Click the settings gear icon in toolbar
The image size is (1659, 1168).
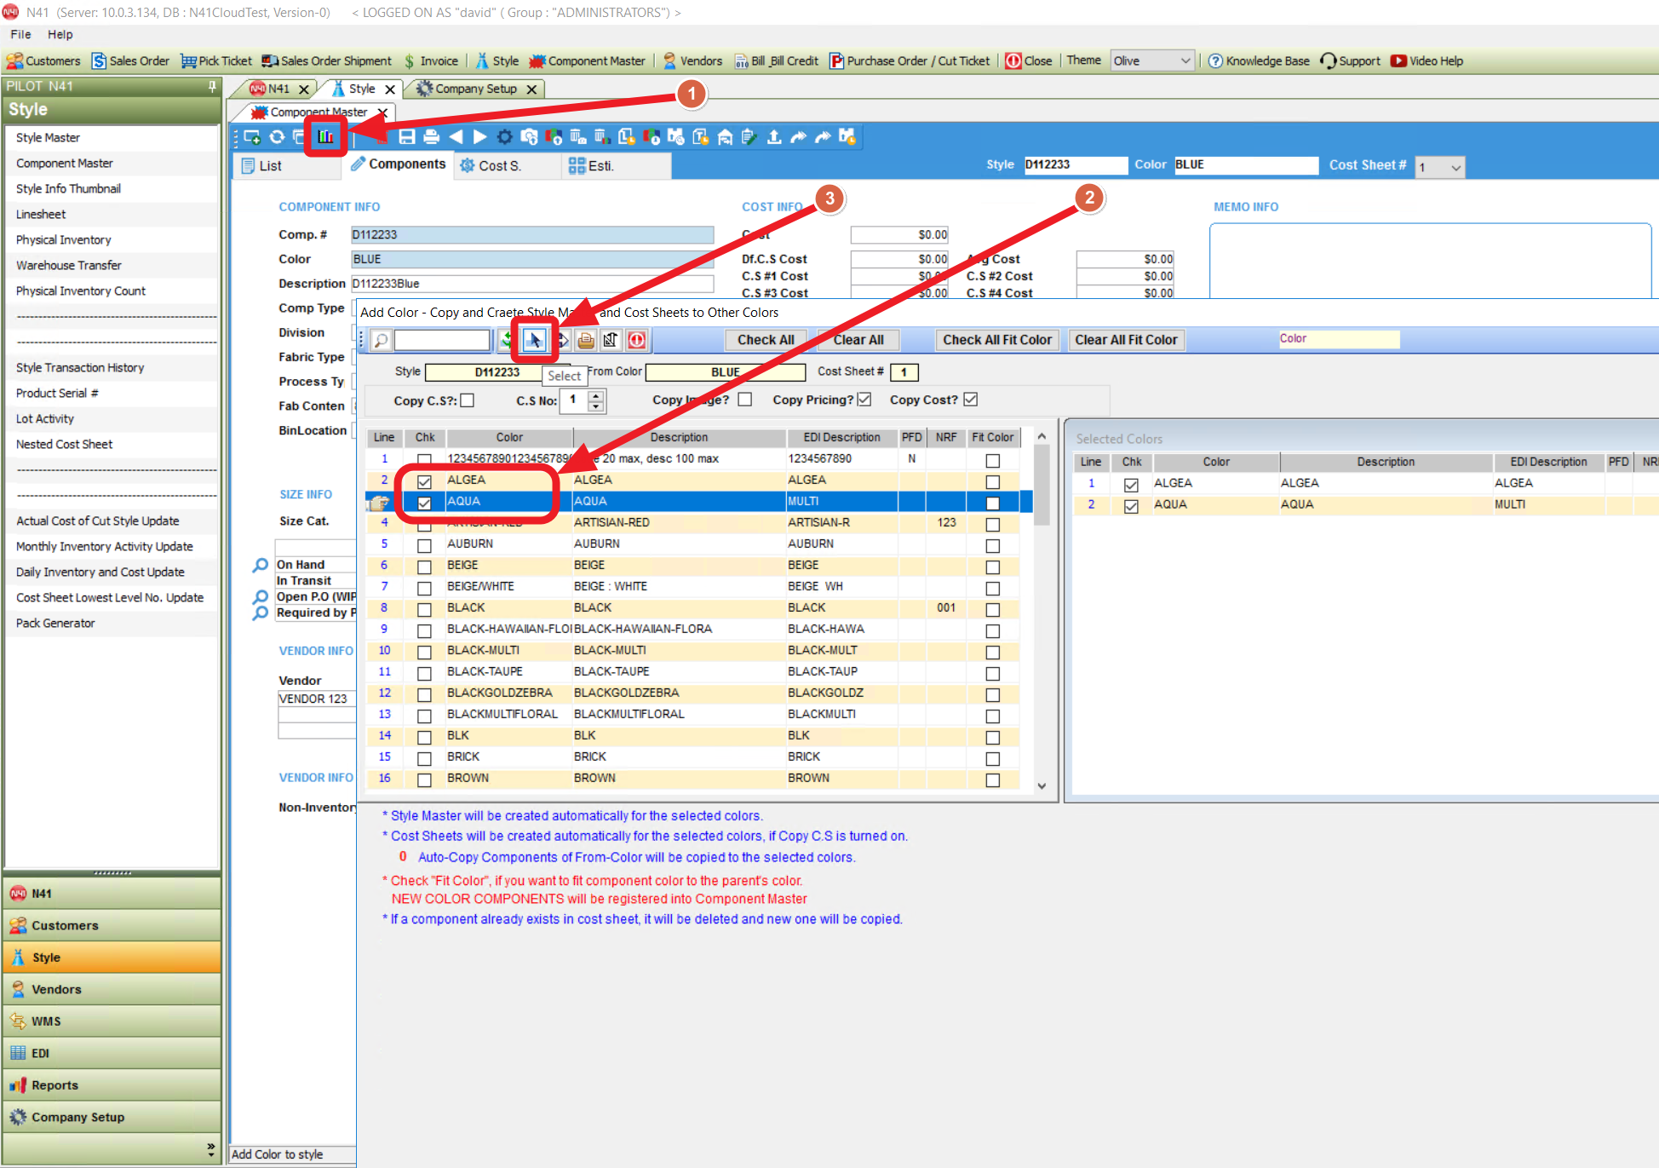click(x=505, y=137)
